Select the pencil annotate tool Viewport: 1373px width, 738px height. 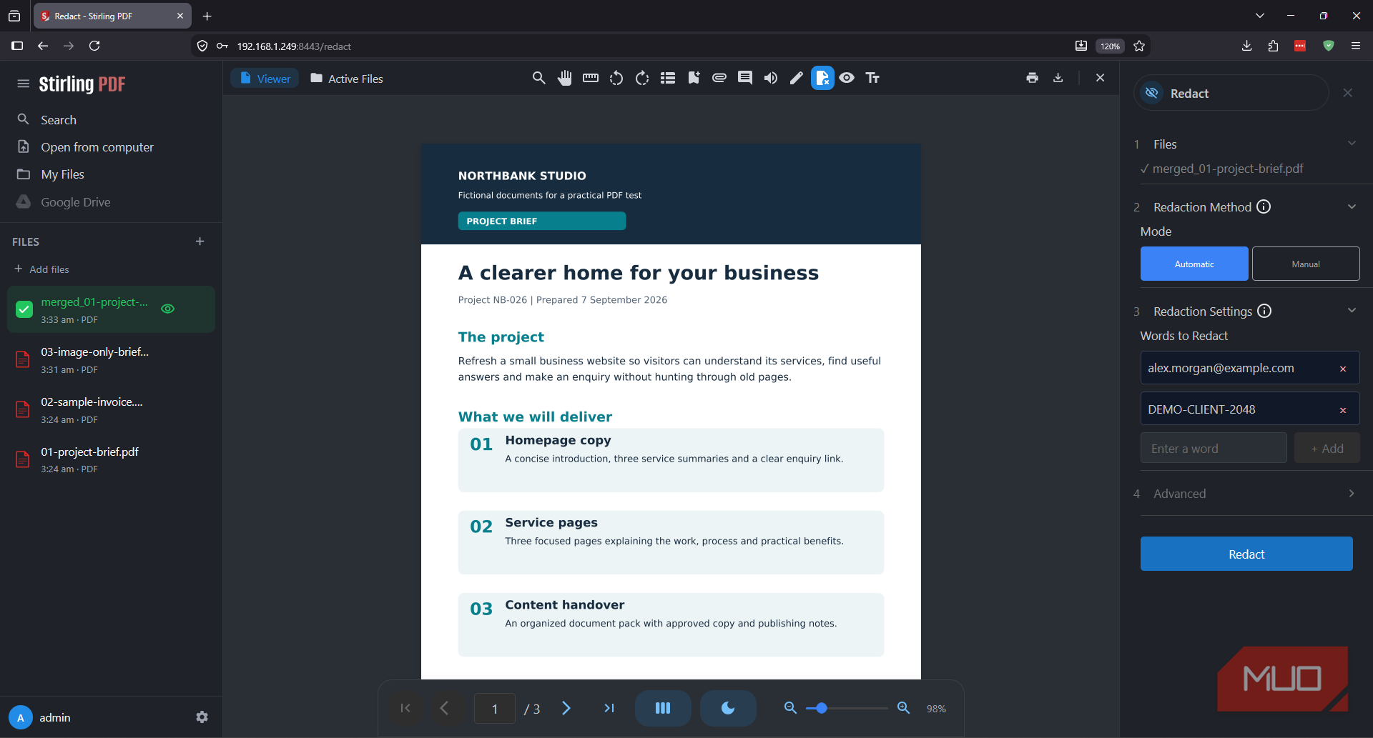[797, 78]
